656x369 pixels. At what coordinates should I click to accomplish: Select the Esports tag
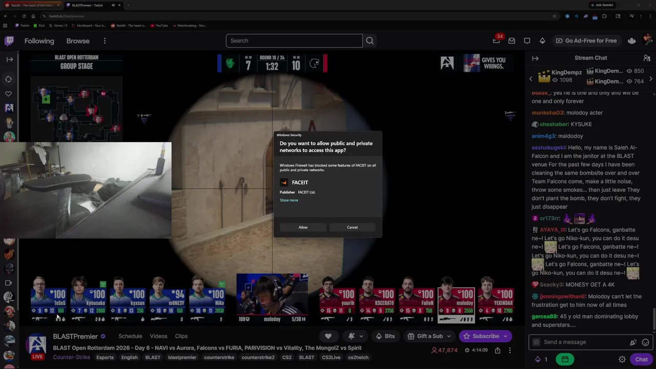point(105,357)
